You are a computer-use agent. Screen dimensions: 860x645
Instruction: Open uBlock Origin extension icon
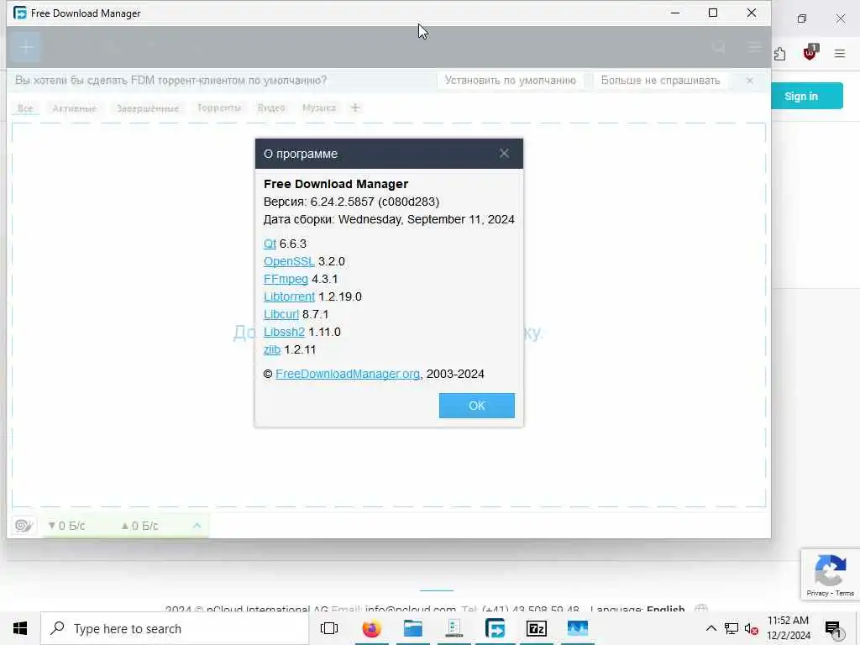point(810,53)
